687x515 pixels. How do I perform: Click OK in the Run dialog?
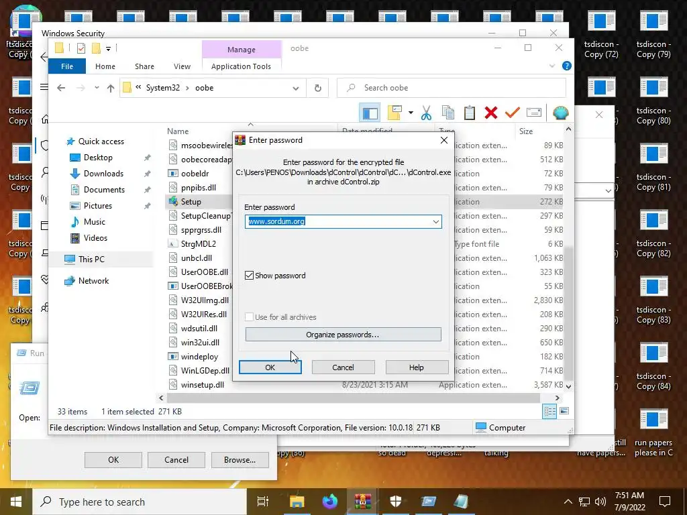click(x=113, y=460)
